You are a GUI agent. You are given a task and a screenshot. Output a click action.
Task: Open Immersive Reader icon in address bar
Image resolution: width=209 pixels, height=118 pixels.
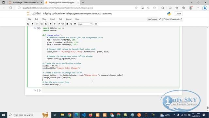point(142,8)
